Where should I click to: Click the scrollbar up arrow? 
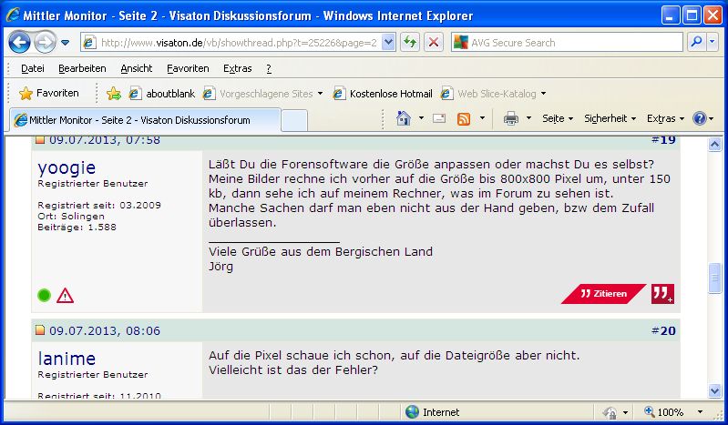pyautogui.click(x=714, y=145)
